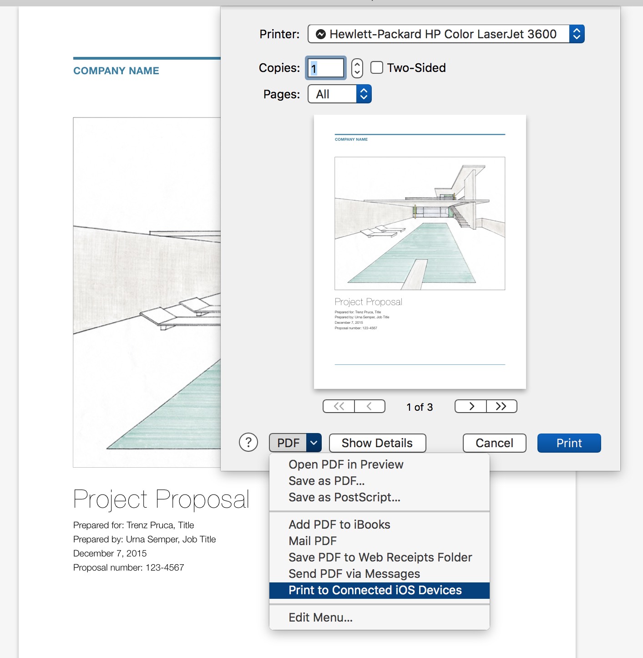Screen dimensions: 643x658
Task: Jump to the last page using double-arrow button
Action: 501,406
